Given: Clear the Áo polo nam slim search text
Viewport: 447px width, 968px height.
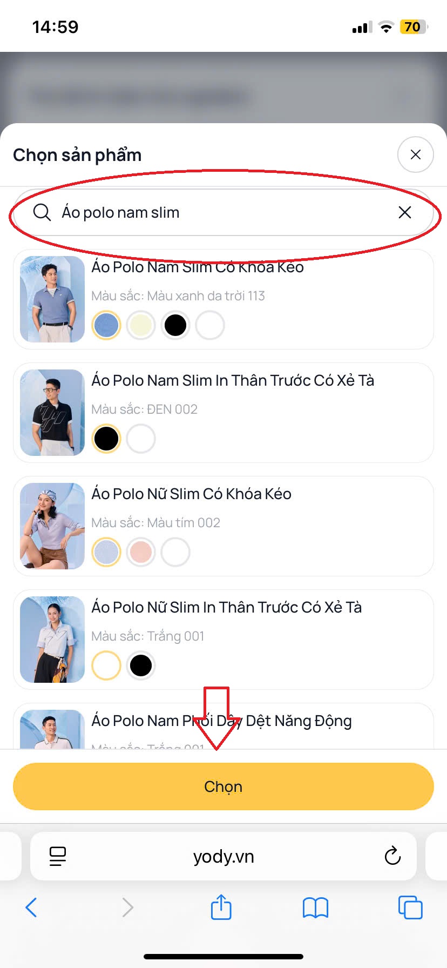Looking at the screenshot, I should click(x=405, y=212).
